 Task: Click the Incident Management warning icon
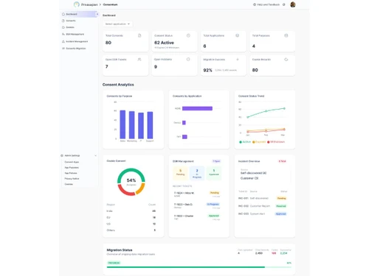pos(63,41)
